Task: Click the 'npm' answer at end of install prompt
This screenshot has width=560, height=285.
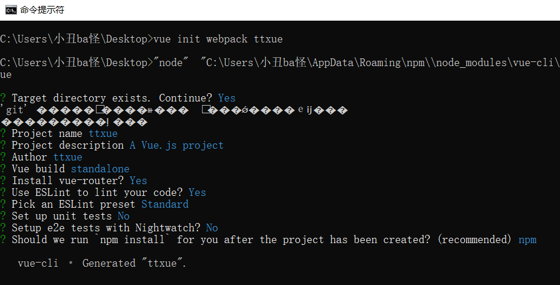Action: pos(528,240)
